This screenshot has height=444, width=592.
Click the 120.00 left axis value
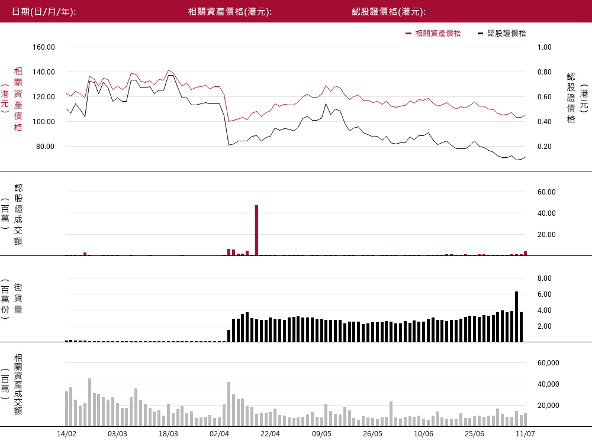point(44,97)
